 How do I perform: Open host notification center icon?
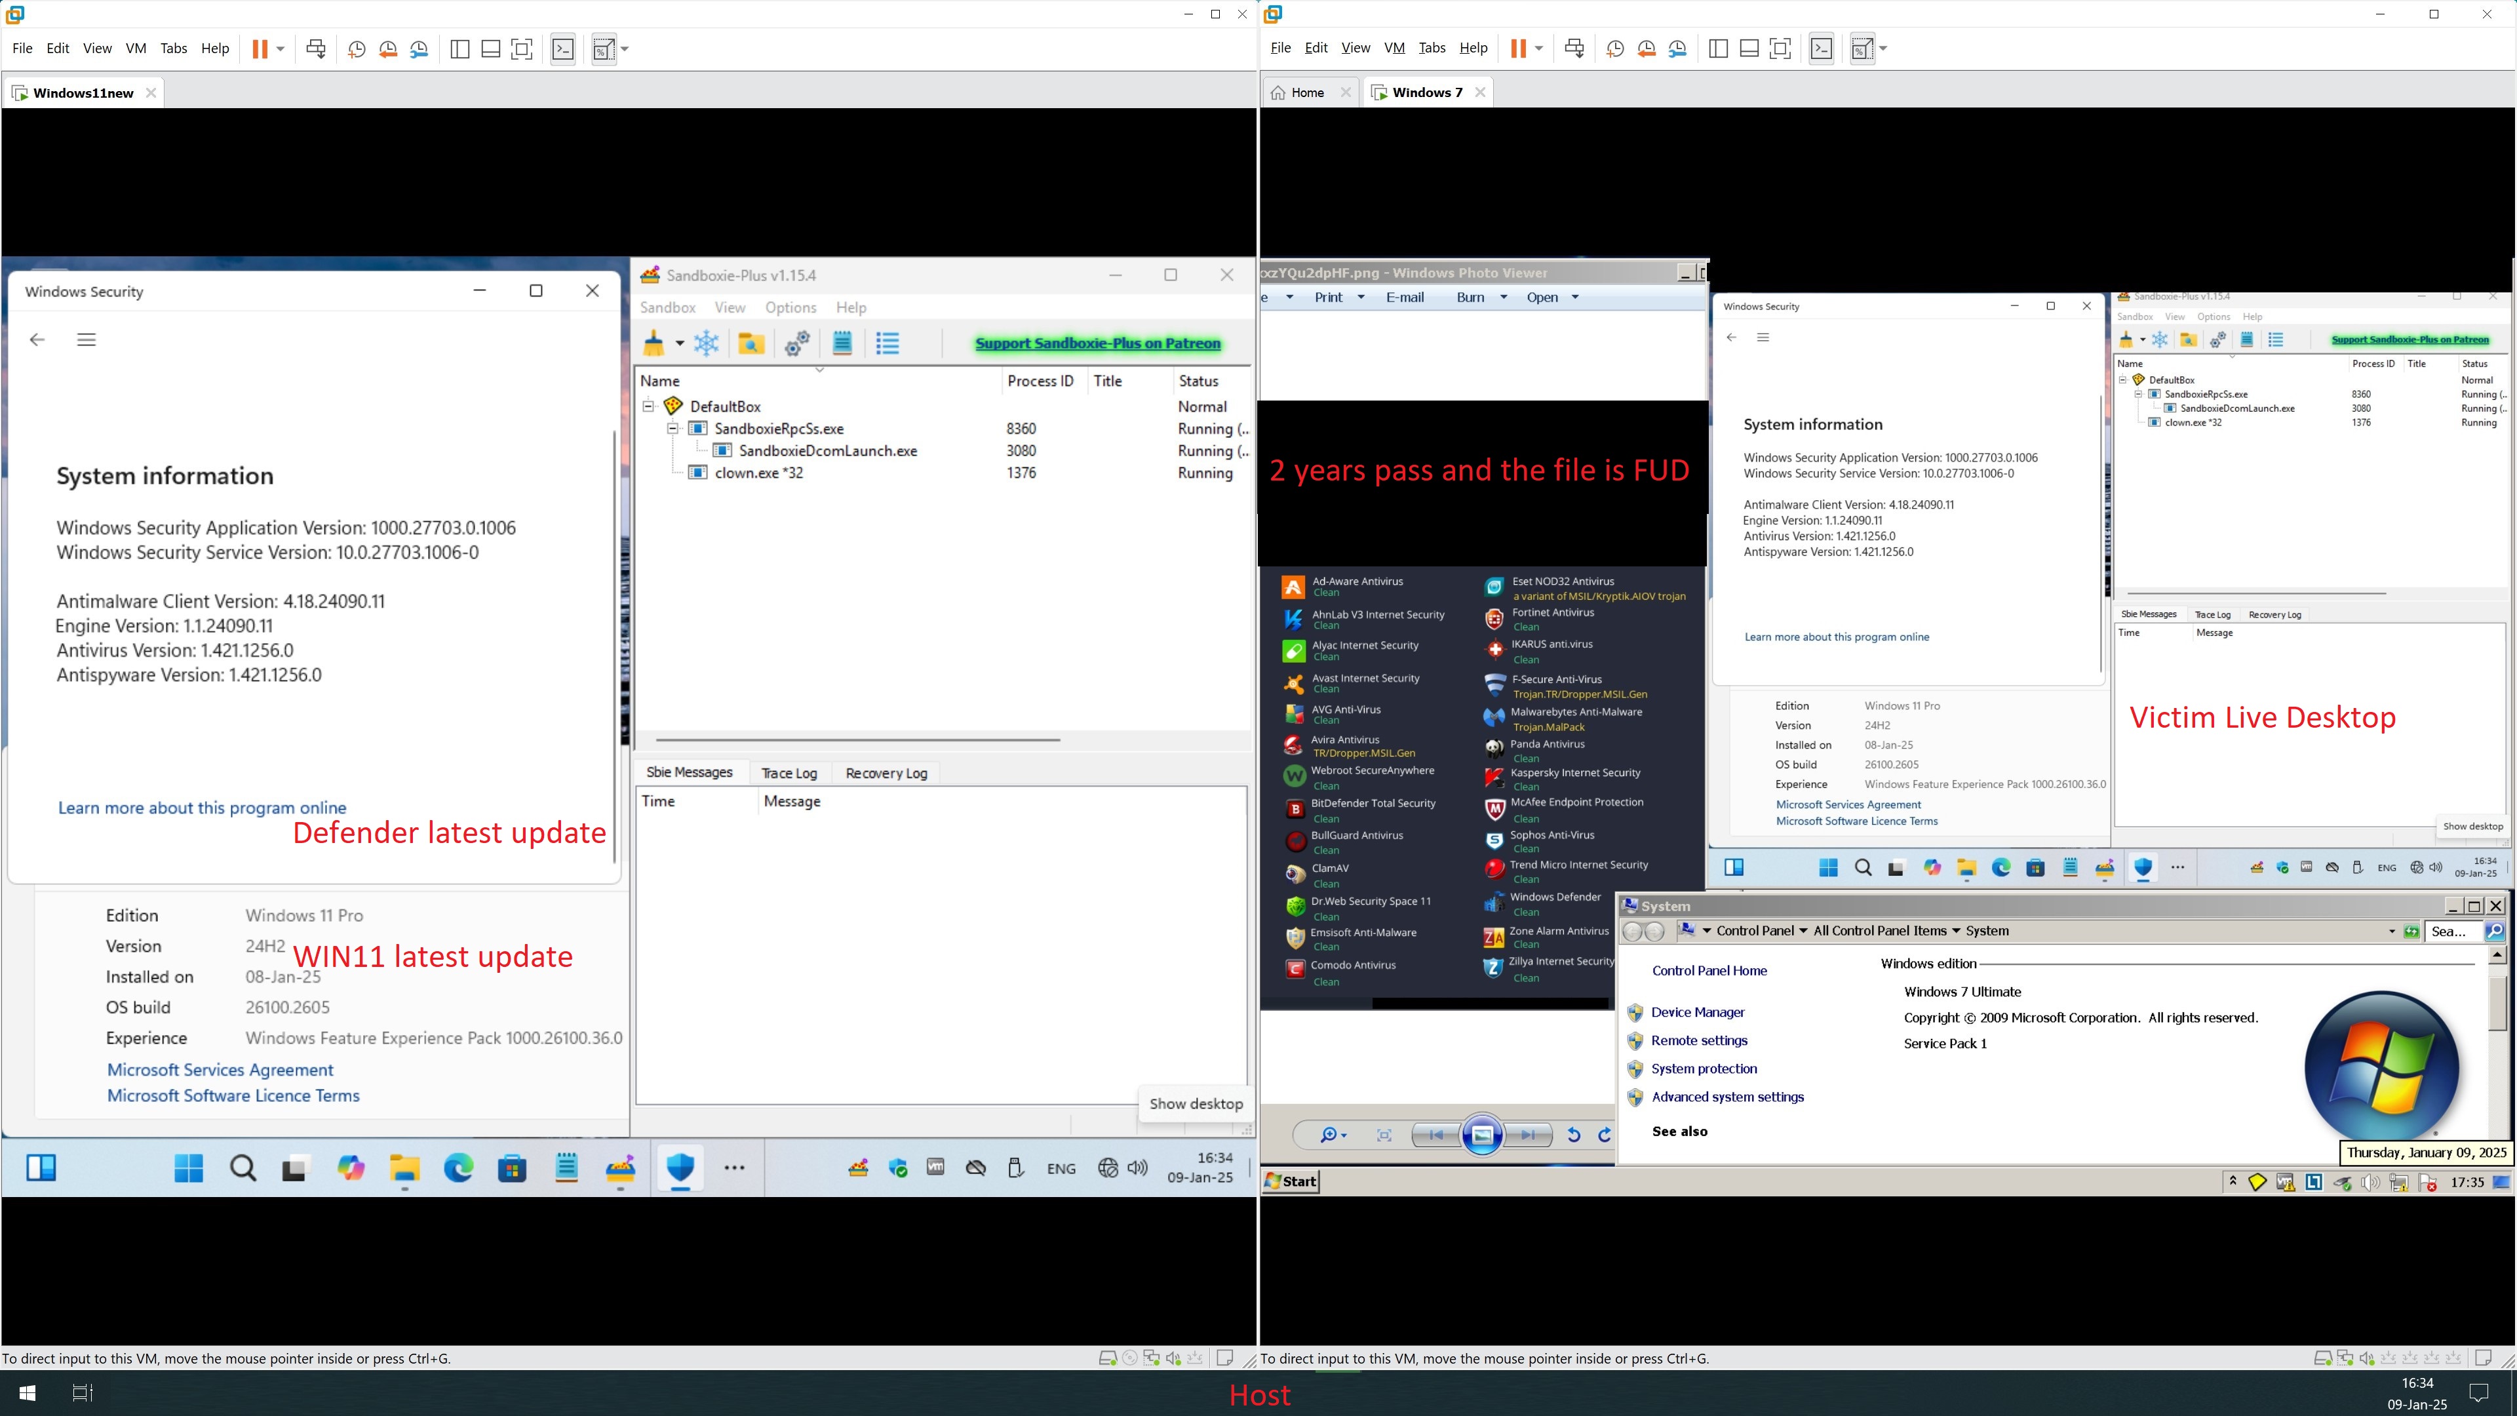tap(2479, 1392)
